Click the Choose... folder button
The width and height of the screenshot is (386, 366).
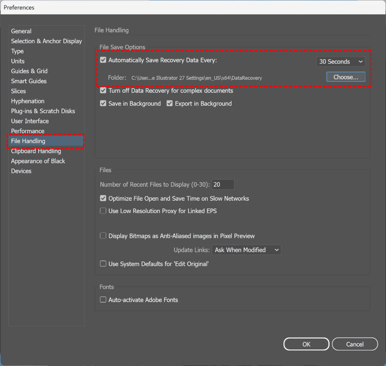point(346,77)
